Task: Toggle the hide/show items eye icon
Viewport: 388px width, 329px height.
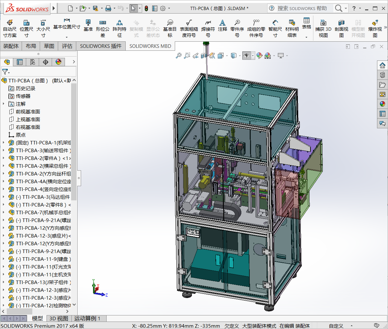Action: 246,56
